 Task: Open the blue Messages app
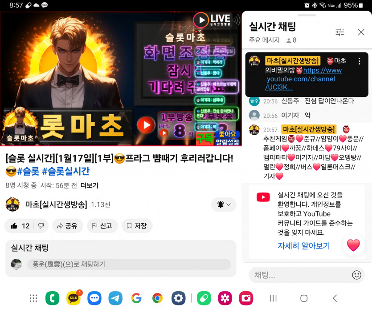tap(94, 298)
